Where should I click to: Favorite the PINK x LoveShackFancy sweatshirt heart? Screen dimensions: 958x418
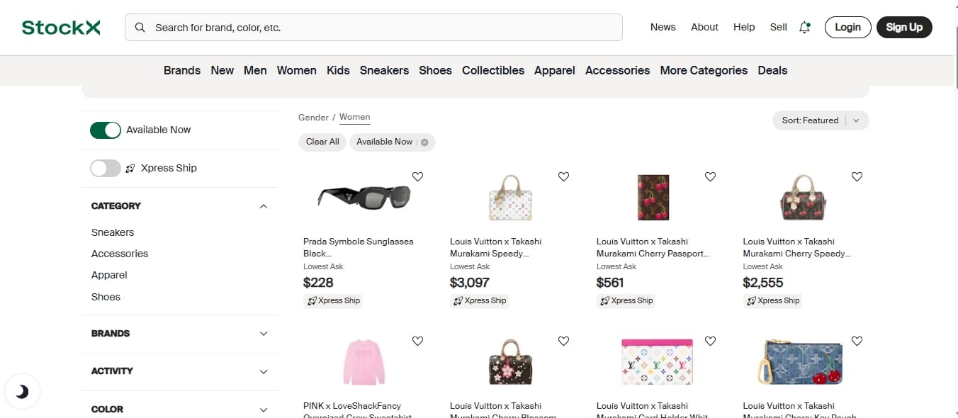point(417,341)
